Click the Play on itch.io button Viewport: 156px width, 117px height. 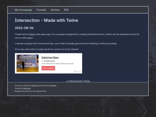(48, 68)
